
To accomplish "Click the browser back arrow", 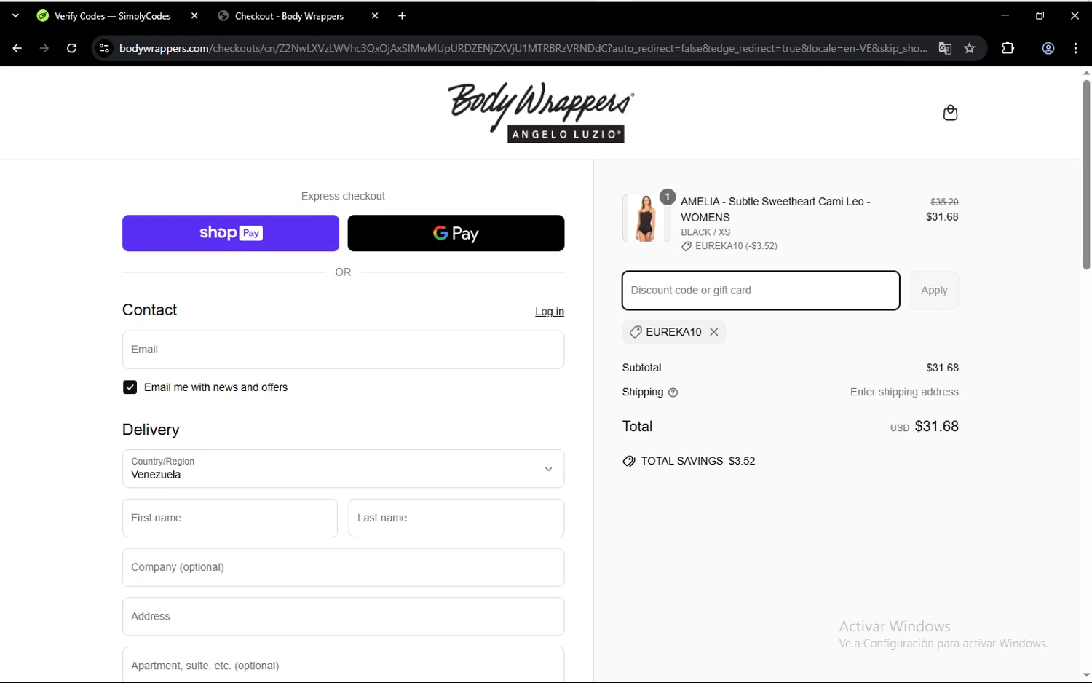I will point(17,48).
